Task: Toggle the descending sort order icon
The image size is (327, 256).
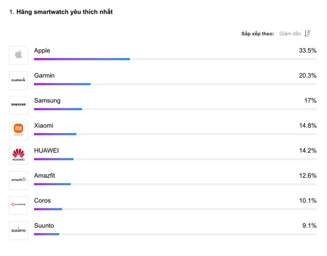Action: 307,34
